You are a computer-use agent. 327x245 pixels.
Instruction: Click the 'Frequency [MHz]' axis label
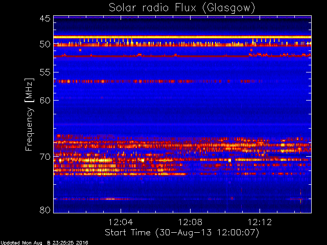[x=29, y=114]
